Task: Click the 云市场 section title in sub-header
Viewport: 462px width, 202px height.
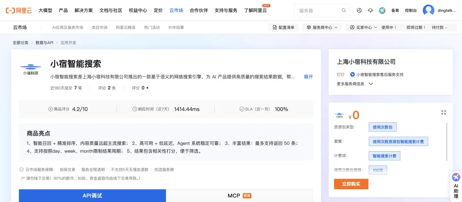Action: coord(20,27)
